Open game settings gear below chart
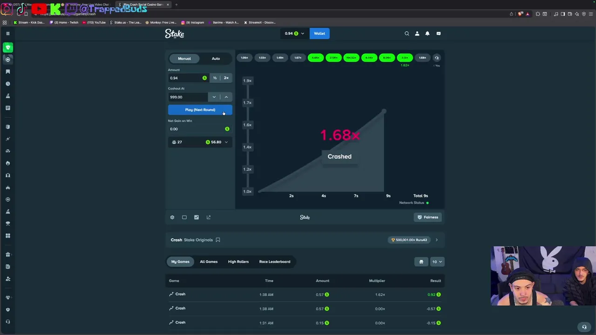 coord(172,217)
